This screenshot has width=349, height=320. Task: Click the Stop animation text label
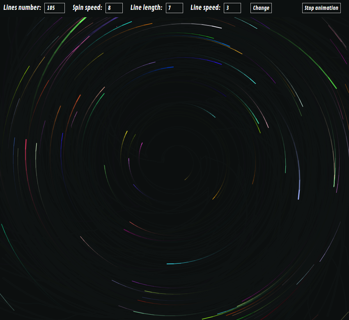(x=321, y=8)
